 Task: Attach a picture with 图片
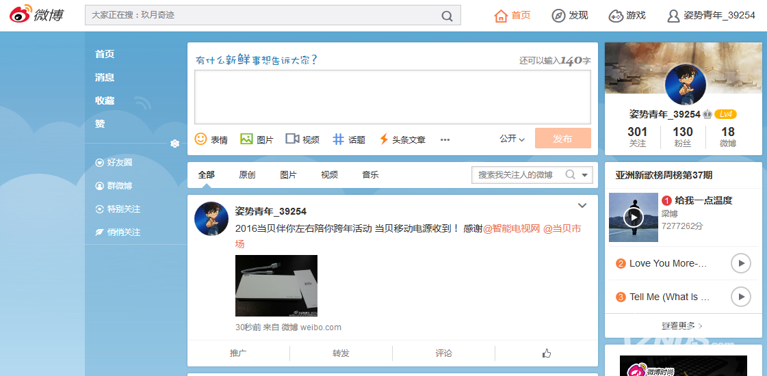pyautogui.click(x=257, y=139)
